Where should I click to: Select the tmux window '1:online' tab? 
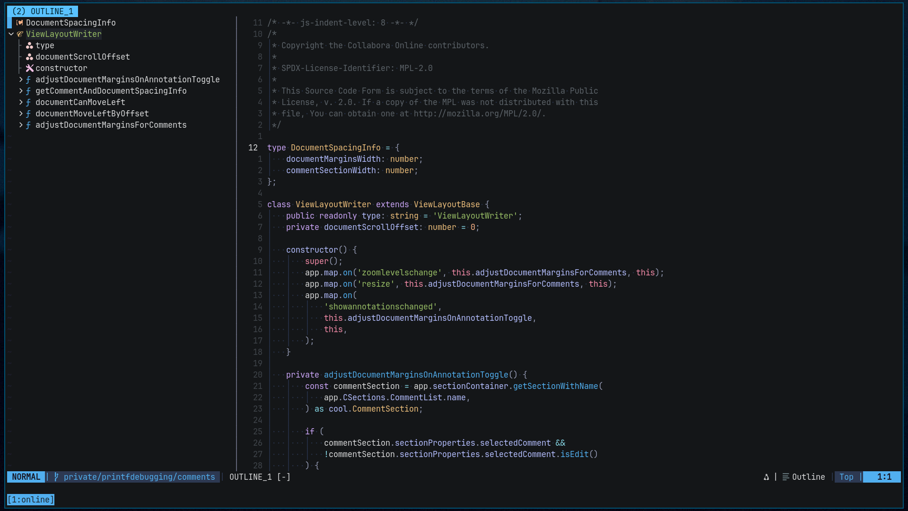(x=31, y=500)
